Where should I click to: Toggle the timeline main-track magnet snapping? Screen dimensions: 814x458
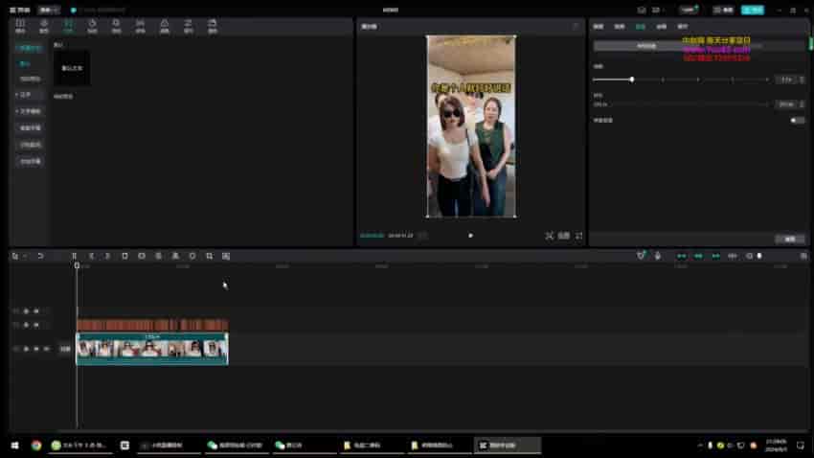click(x=681, y=256)
